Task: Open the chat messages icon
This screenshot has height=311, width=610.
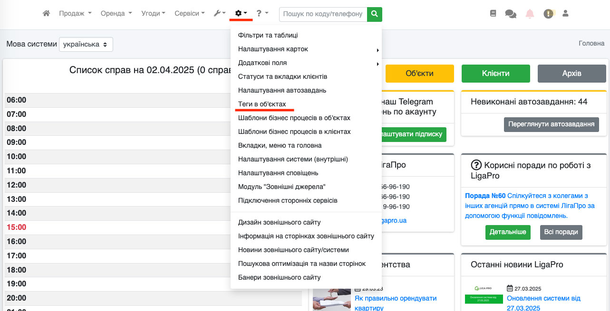Action: (x=511, y=14)
